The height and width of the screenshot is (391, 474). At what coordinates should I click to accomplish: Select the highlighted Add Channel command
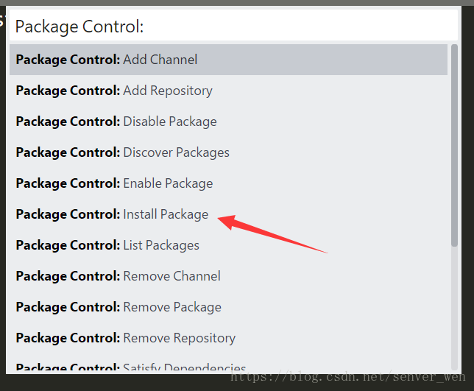[228, 60]
